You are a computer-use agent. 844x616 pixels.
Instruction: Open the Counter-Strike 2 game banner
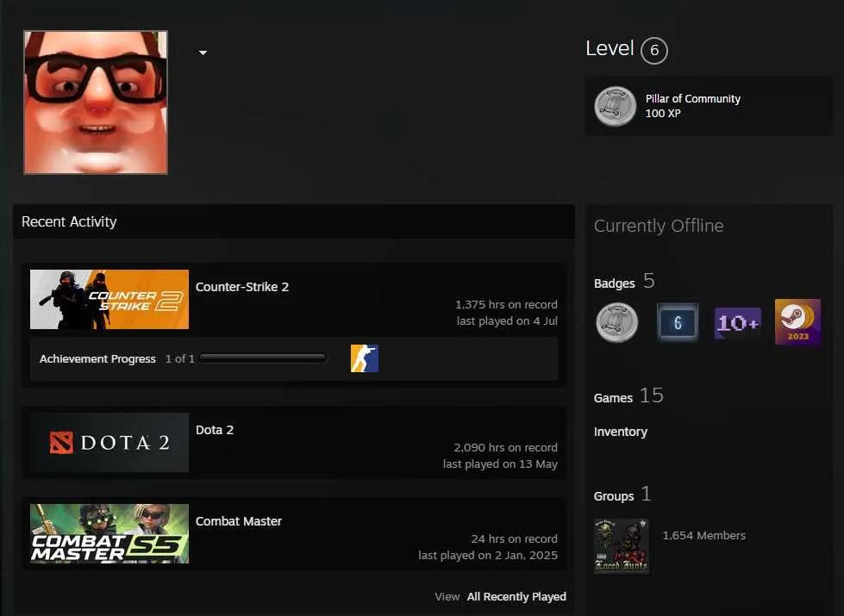point(109,299)
